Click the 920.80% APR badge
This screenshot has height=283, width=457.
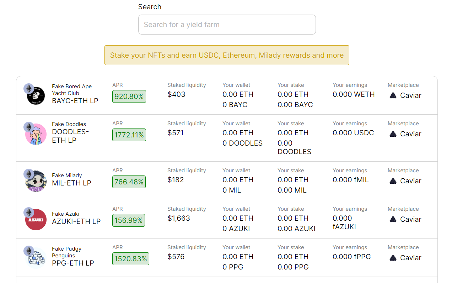pyautogui.click(x=129, y=96)
